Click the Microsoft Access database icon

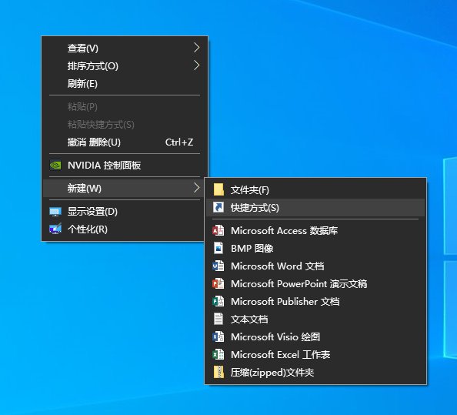[x=218, y=230]
